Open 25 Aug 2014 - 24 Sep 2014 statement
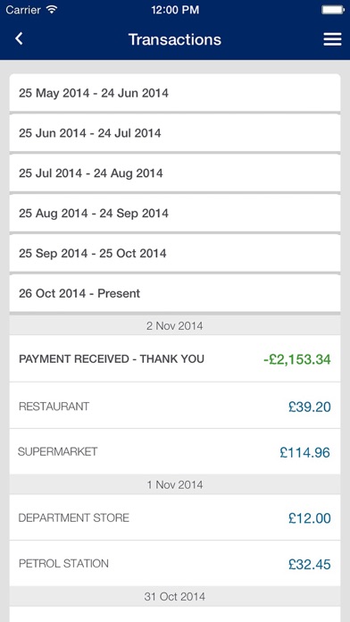This screenshot has height=622, width=350. [x=175, y=214]
